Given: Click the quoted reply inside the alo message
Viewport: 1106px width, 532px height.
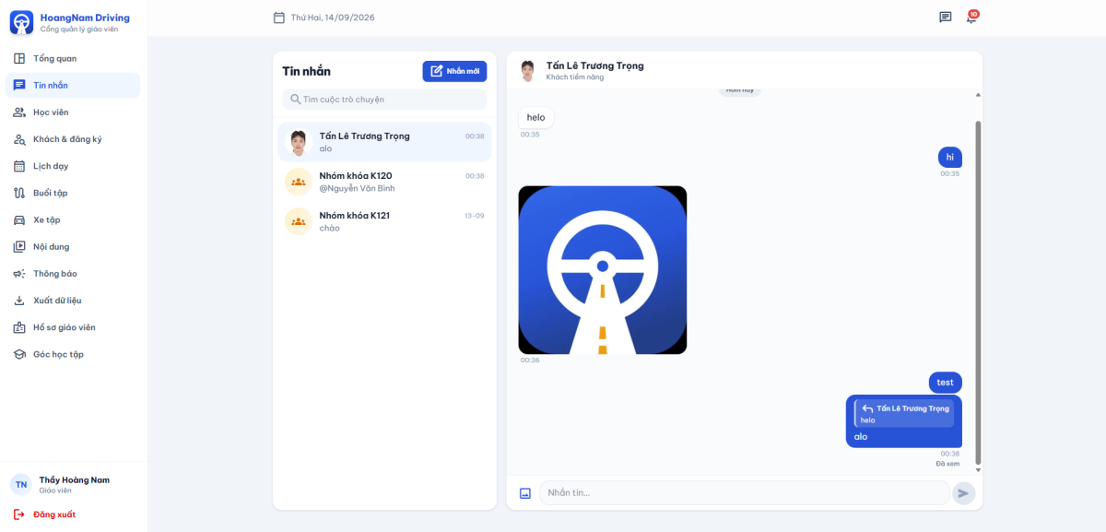Looking at the screenshot, I should 904,413.
